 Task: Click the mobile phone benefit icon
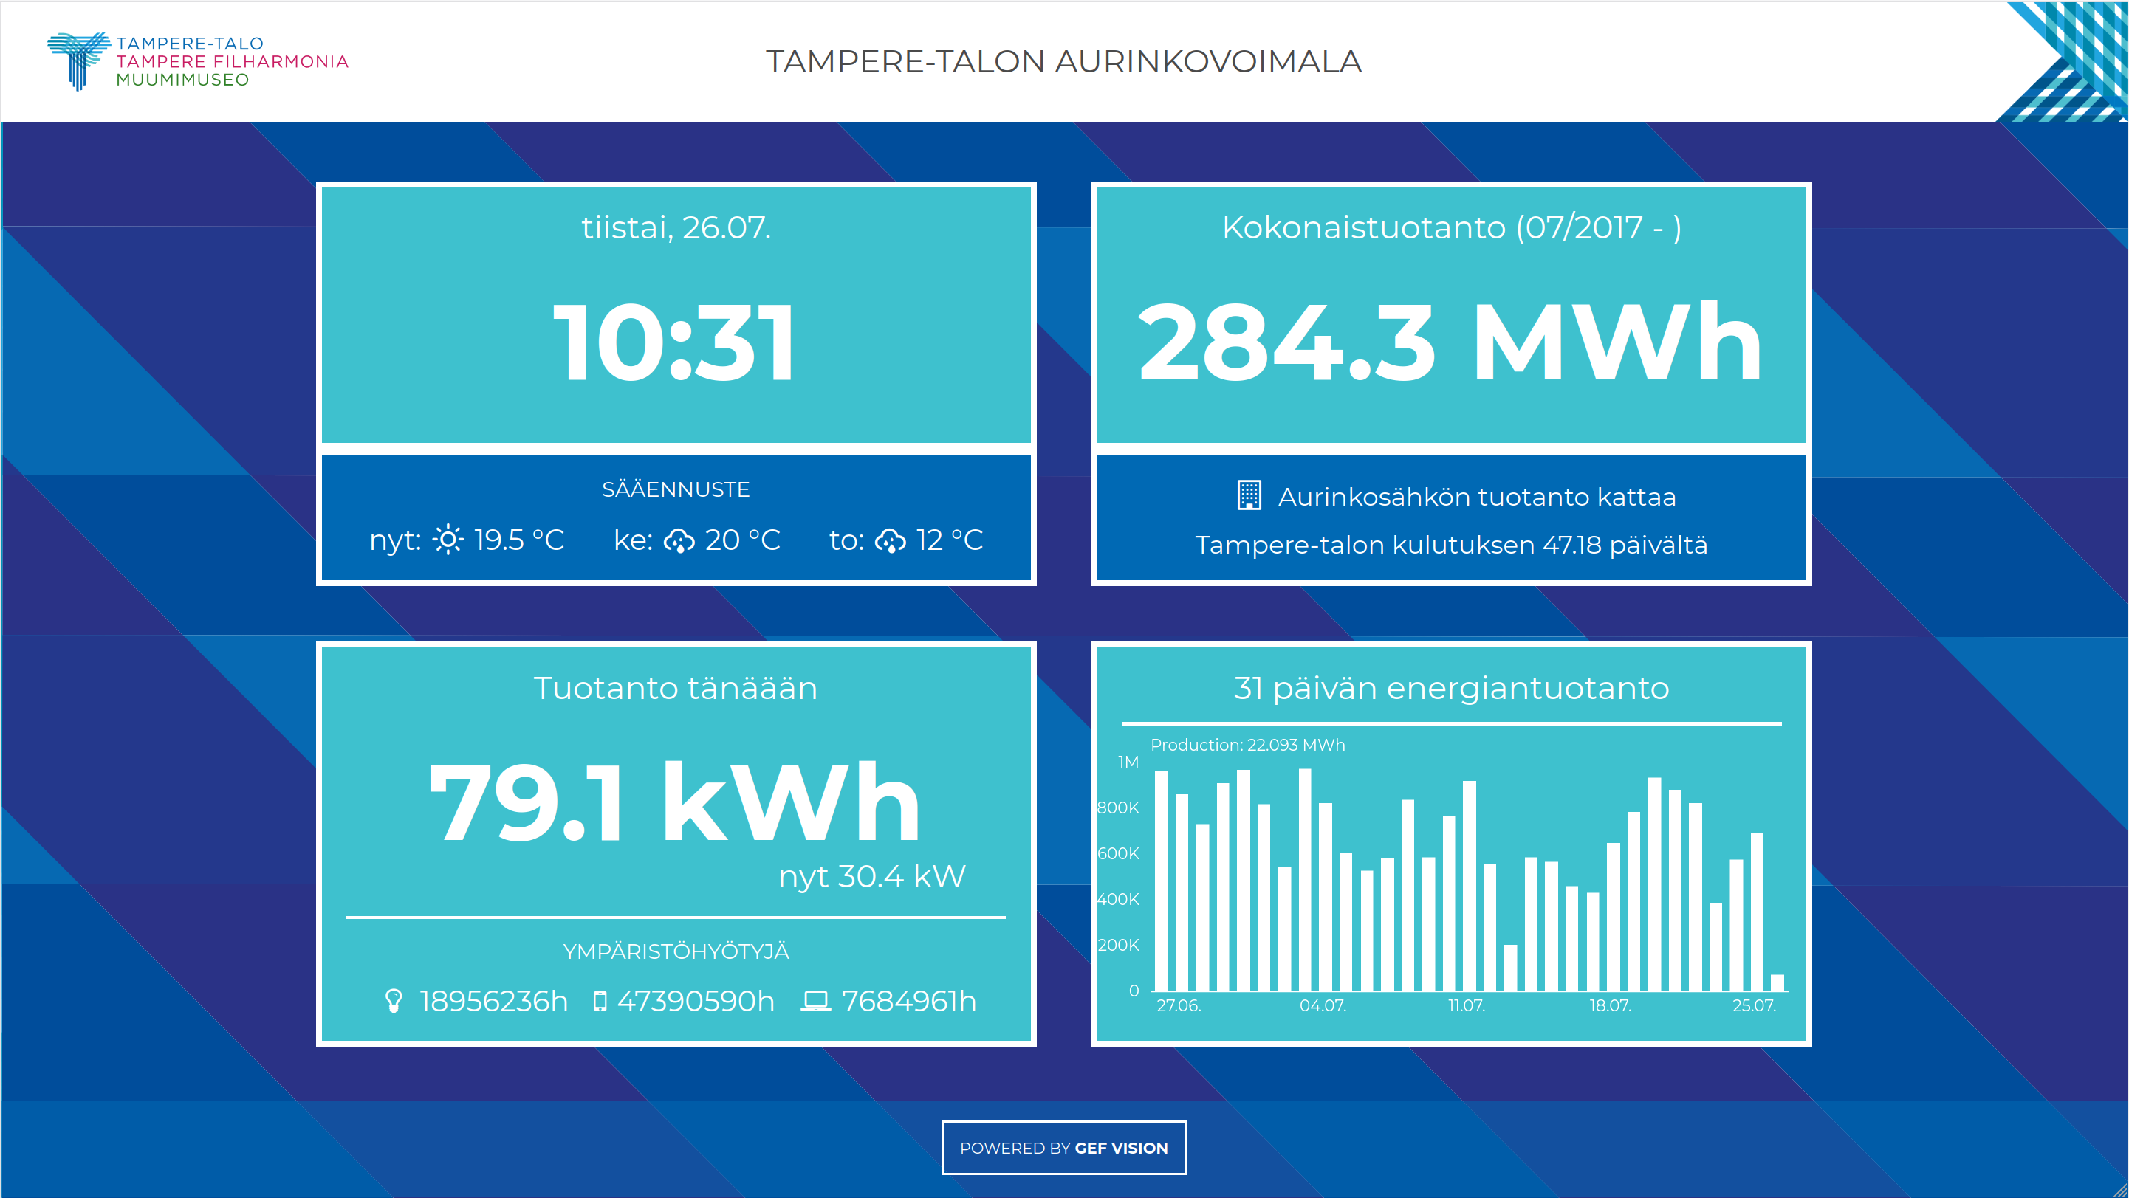coord(600,1002)
